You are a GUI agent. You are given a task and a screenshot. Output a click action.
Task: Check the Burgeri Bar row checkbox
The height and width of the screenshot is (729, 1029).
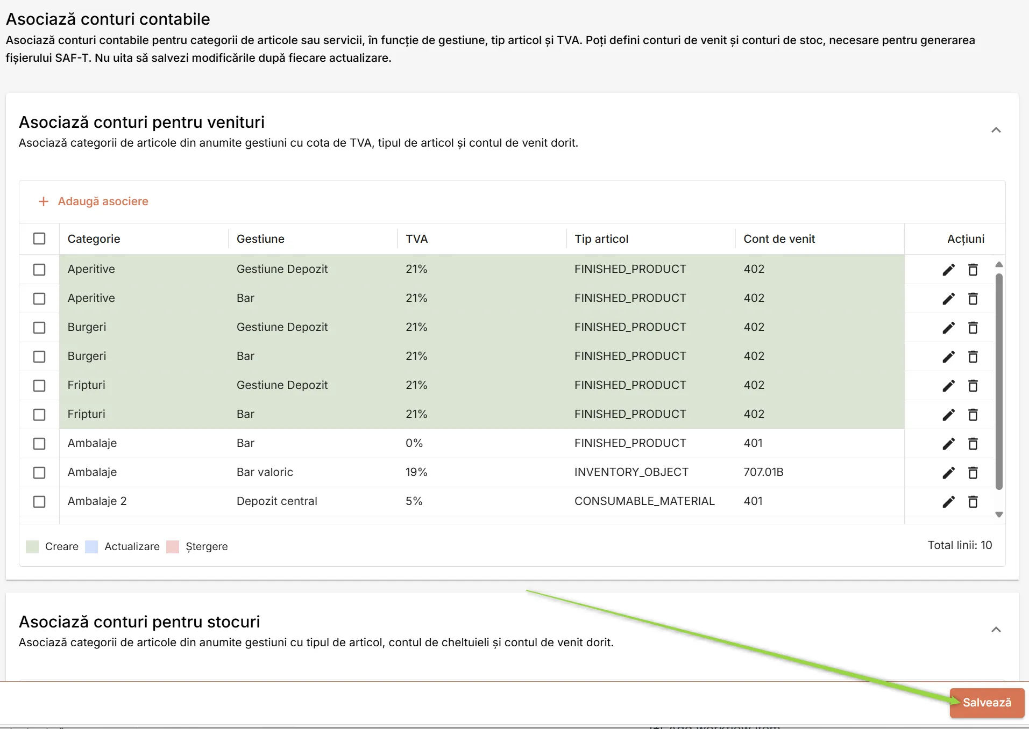39,357
